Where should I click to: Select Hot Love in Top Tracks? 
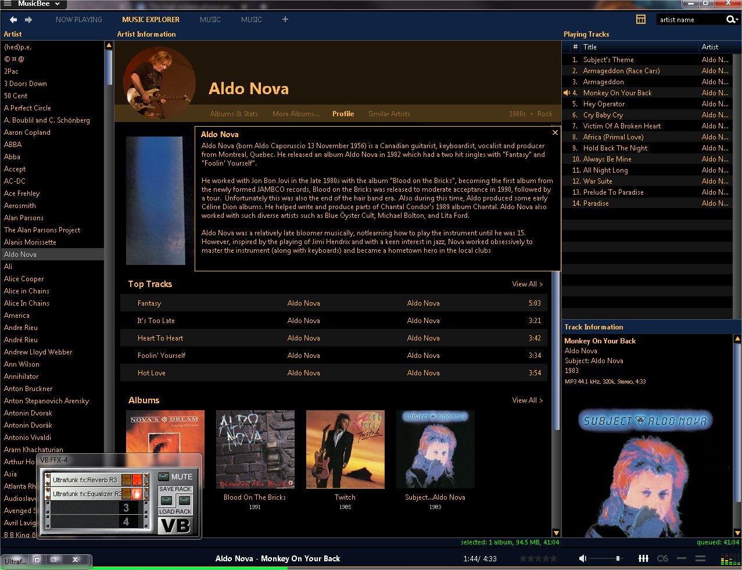point(334,373)
